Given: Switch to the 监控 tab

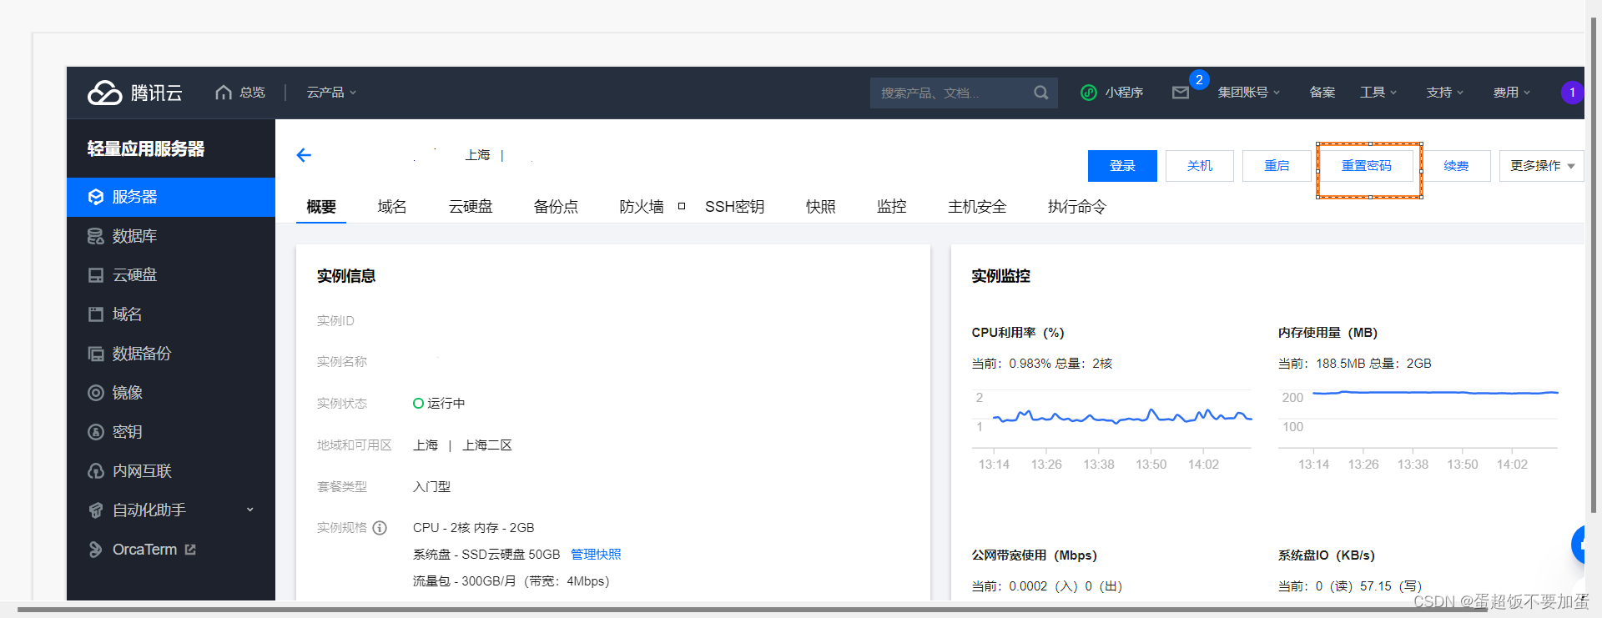Looking at the screenshot, I should point(891,207).
